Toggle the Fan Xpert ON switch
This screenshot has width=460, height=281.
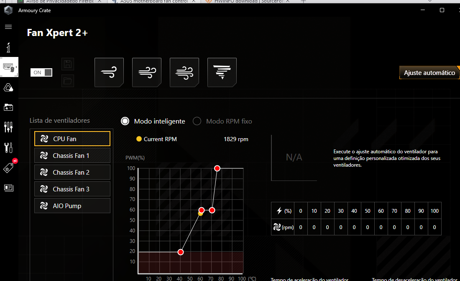click(41, 72)
